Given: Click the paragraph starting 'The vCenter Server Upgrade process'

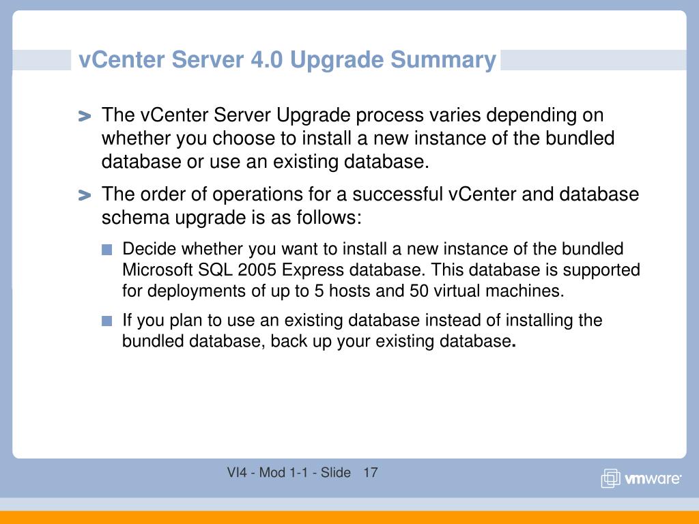Looking at the screenshot, I should click(358, 138).
